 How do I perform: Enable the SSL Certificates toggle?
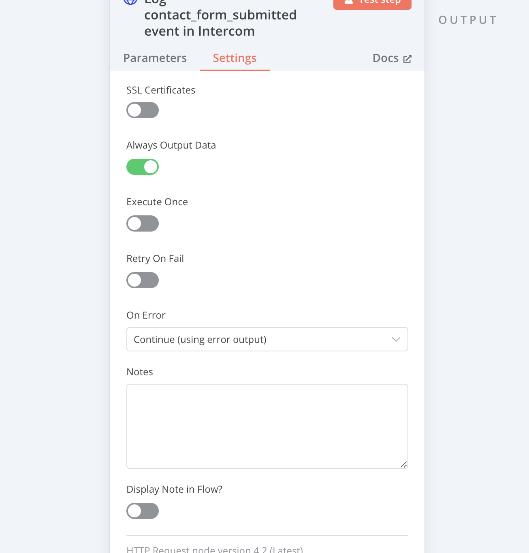click(143, 110)
